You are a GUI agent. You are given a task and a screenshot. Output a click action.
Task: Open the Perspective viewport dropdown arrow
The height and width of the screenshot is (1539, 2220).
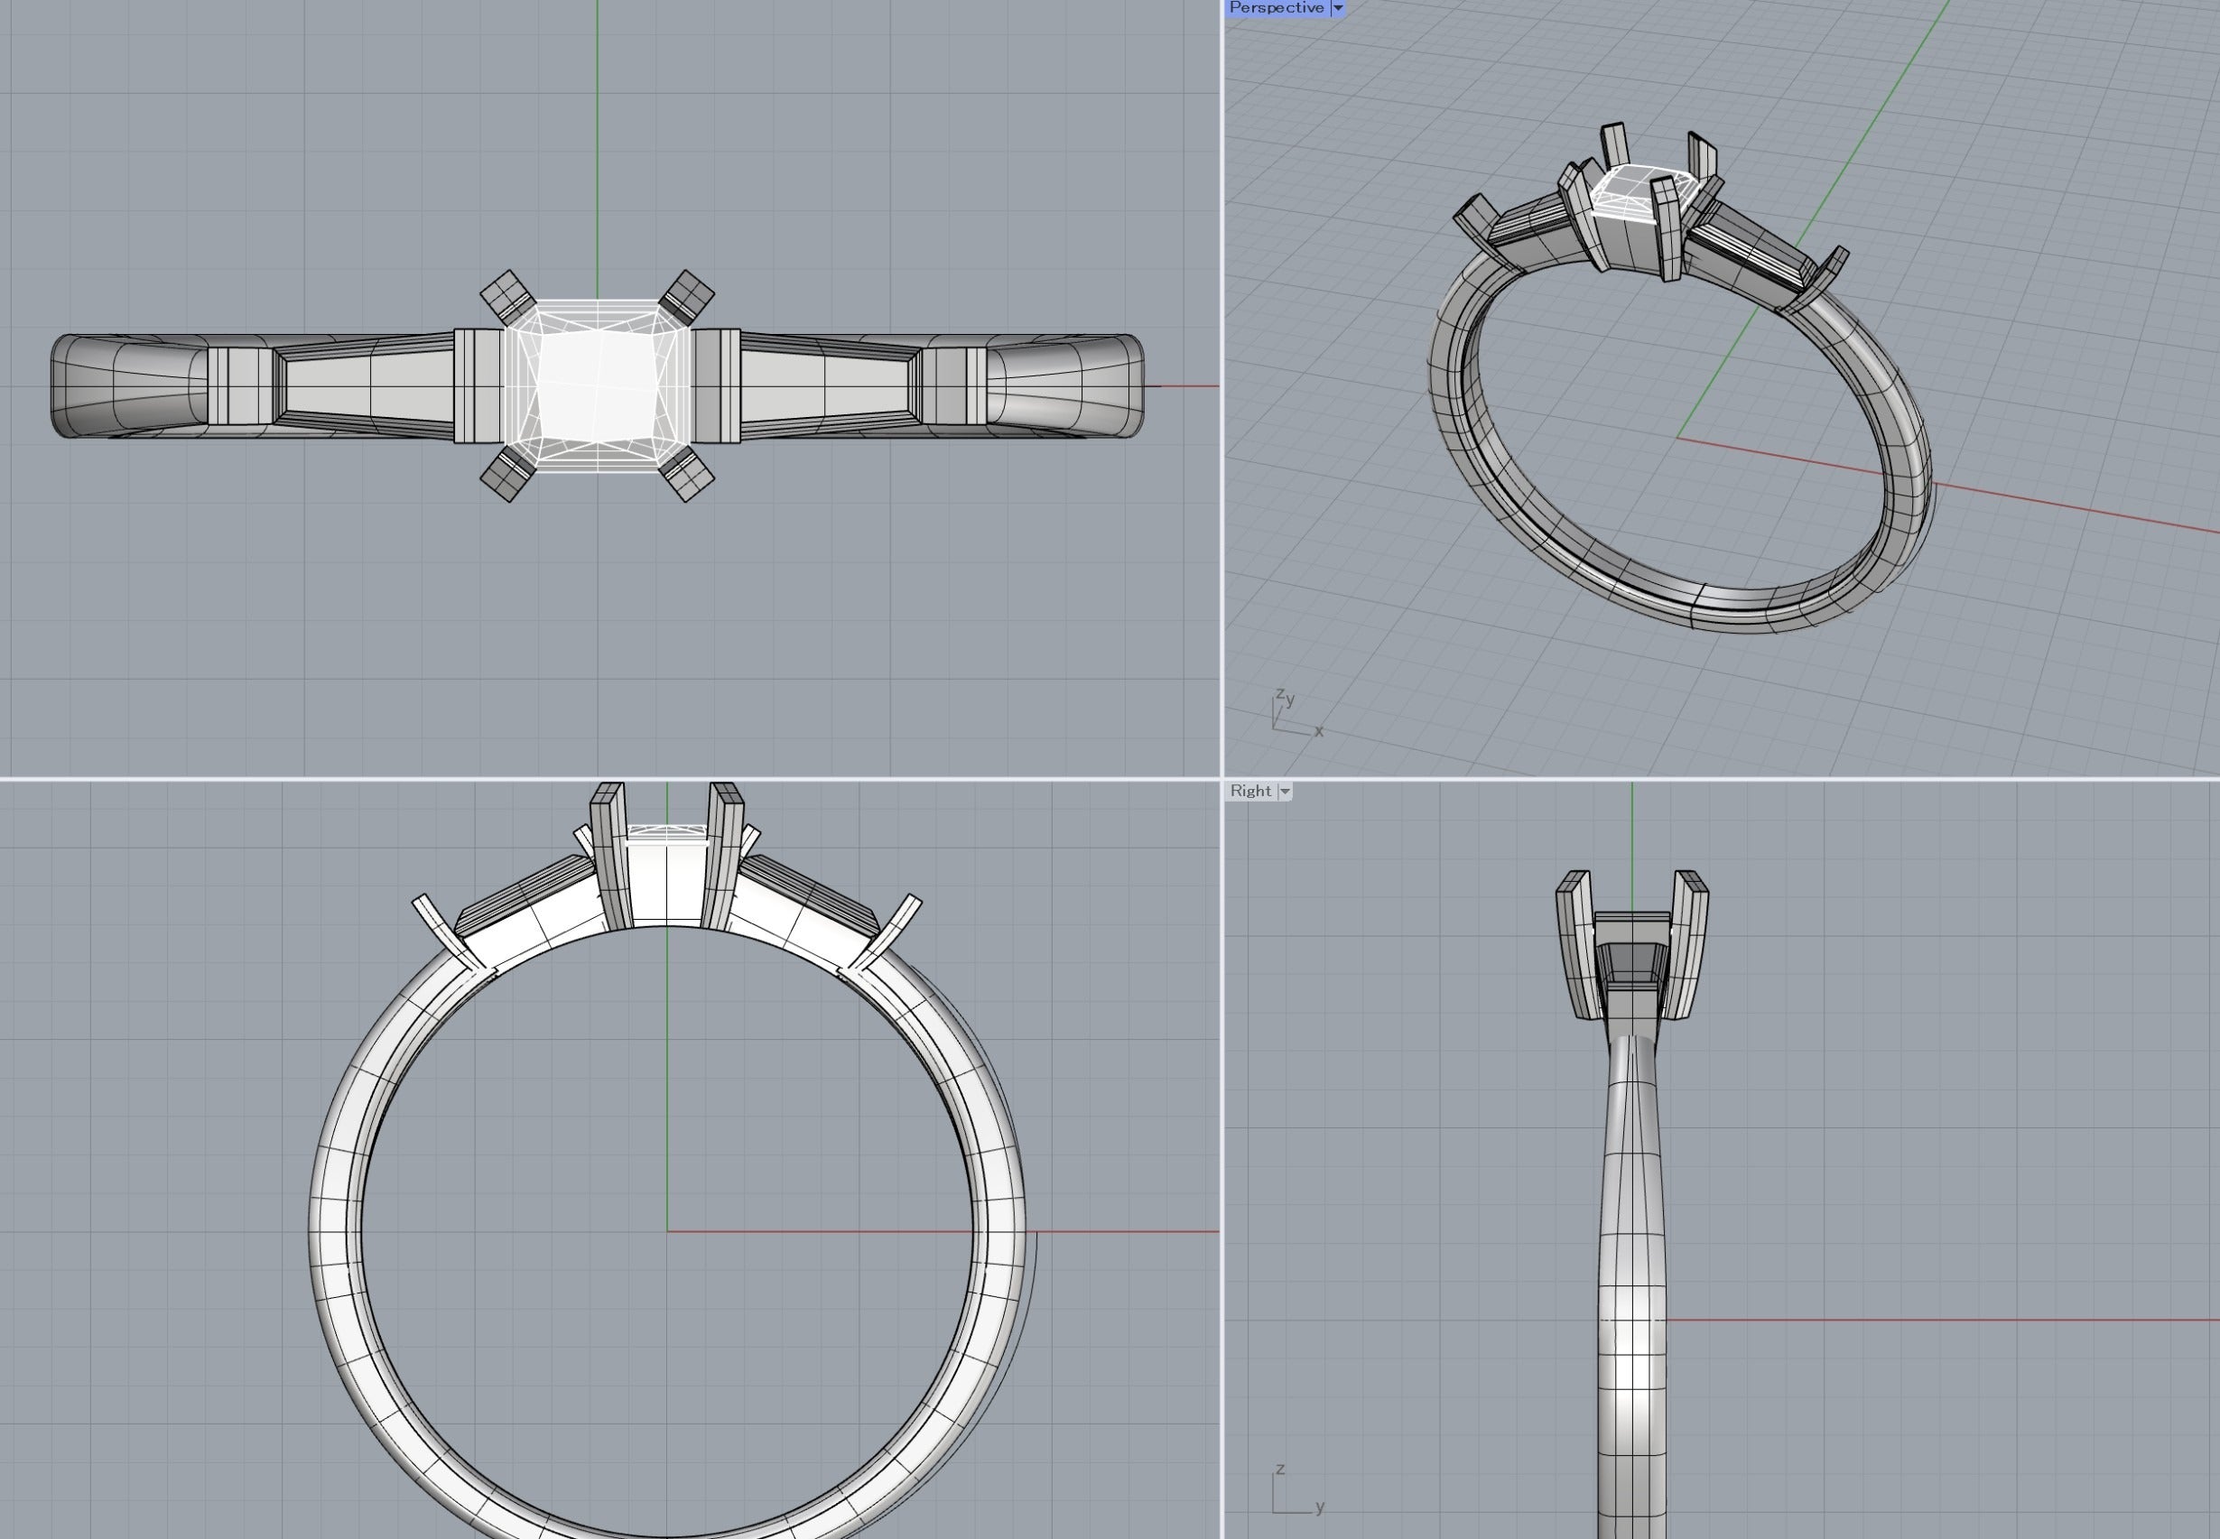[x=1338, y=8]
